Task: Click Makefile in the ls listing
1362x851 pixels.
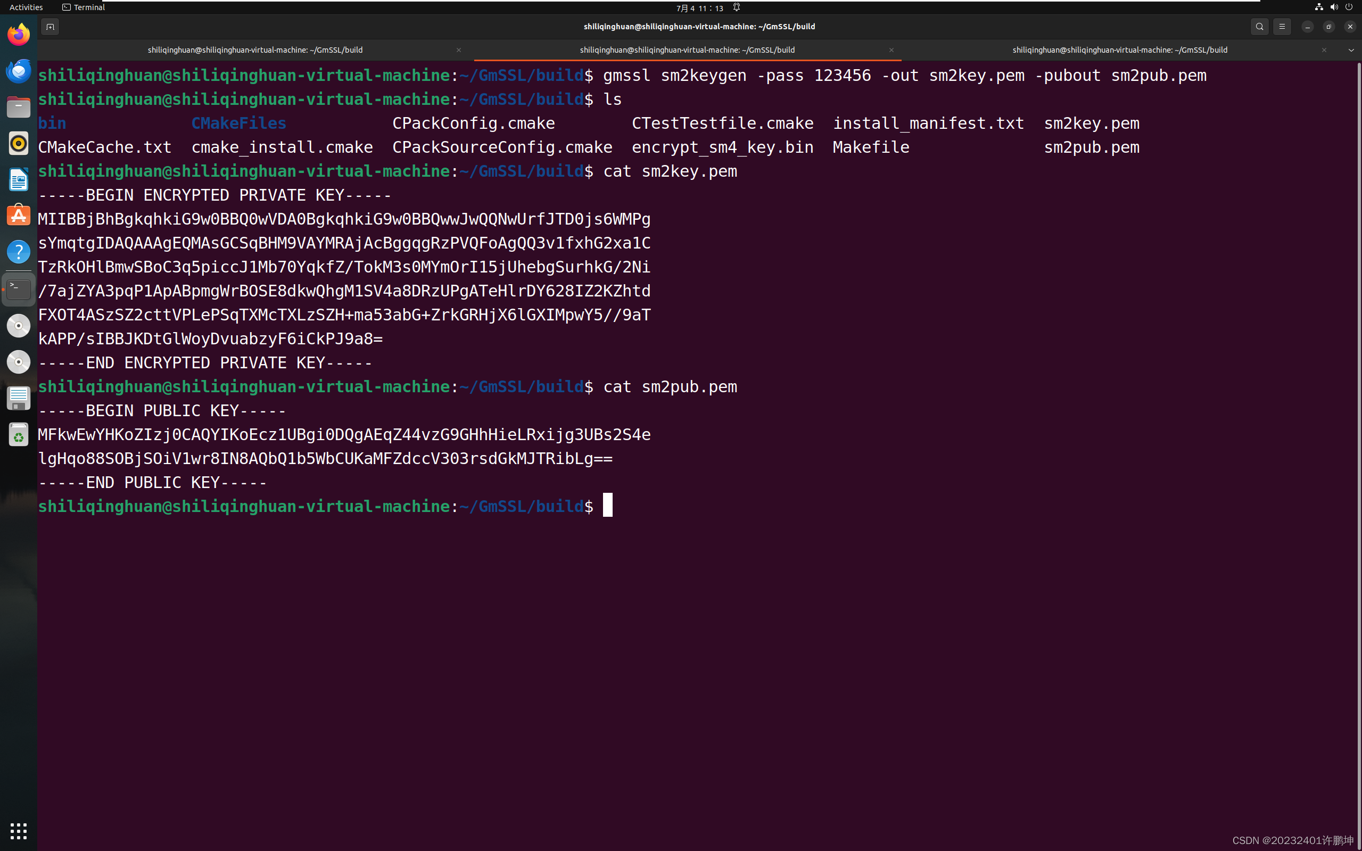Action: click(871, 147)
